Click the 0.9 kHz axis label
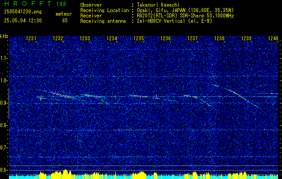 4,103
